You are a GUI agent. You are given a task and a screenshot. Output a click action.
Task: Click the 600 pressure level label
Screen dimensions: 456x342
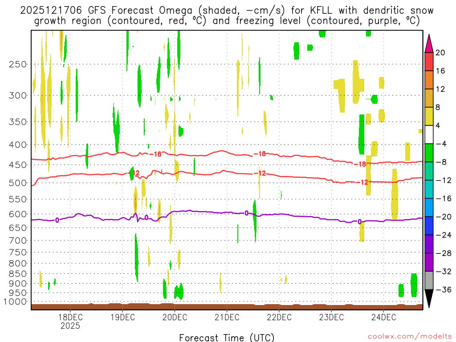[18, 214]
